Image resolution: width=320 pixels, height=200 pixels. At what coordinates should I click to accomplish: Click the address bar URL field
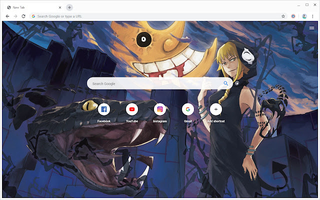(x=157, y=16)
